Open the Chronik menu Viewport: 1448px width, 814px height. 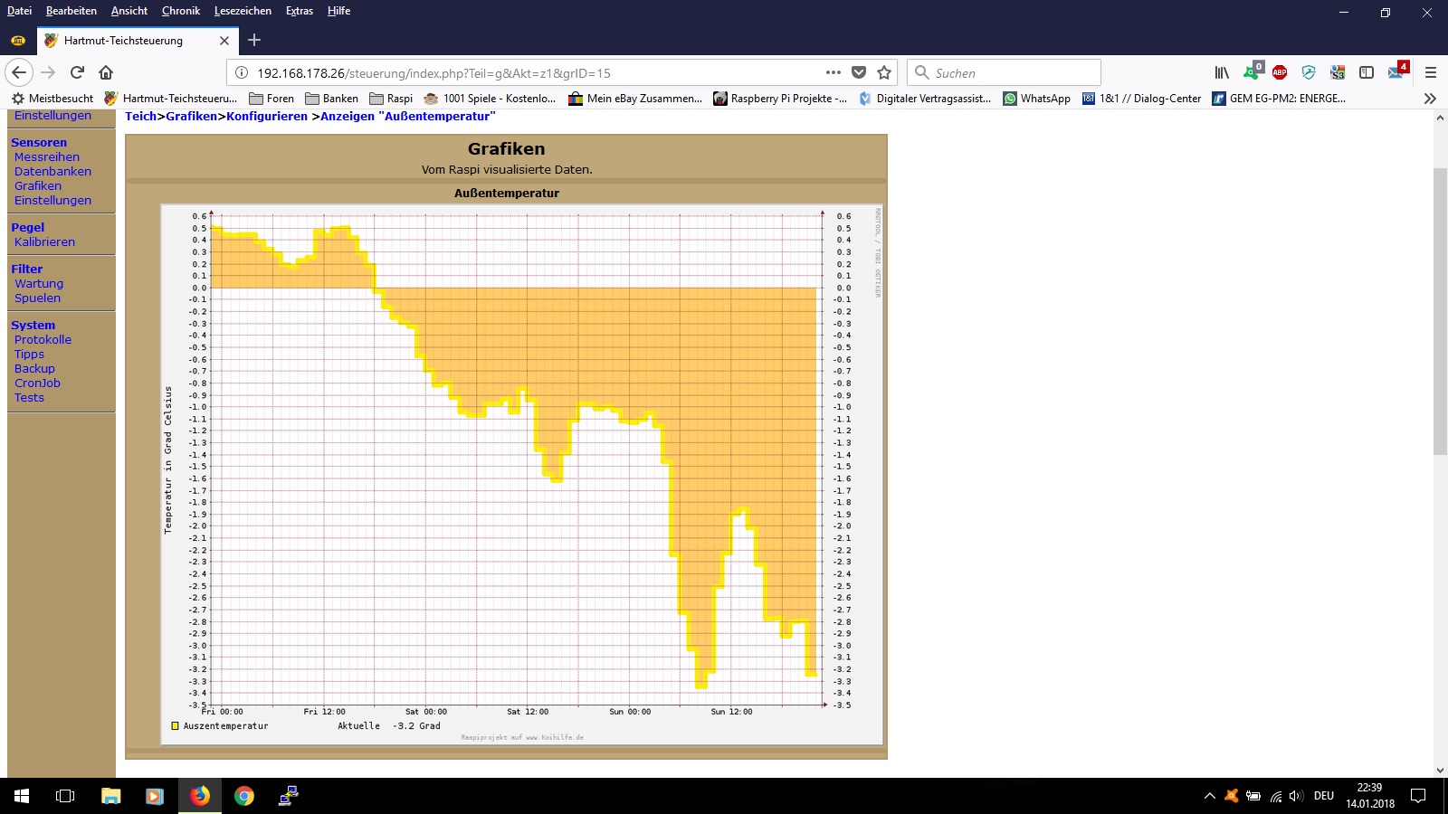[180, 11]
